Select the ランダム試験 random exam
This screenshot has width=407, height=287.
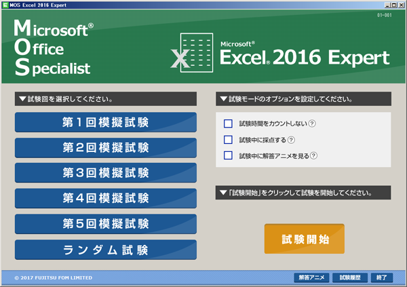[106, 250]
